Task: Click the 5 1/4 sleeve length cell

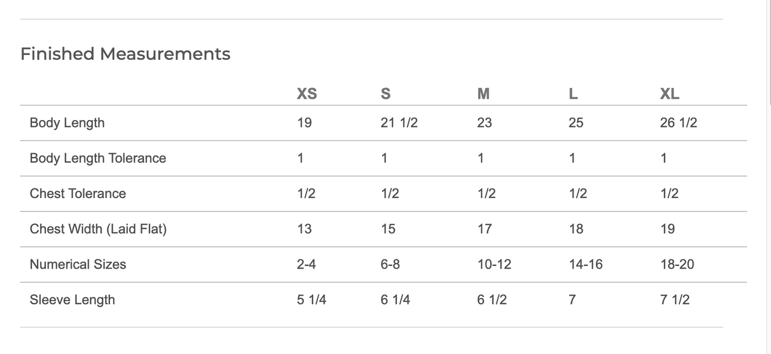Action: point(312,300)
